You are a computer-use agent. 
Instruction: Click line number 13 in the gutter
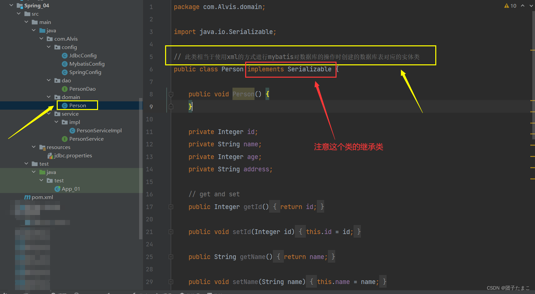[149, 157]
